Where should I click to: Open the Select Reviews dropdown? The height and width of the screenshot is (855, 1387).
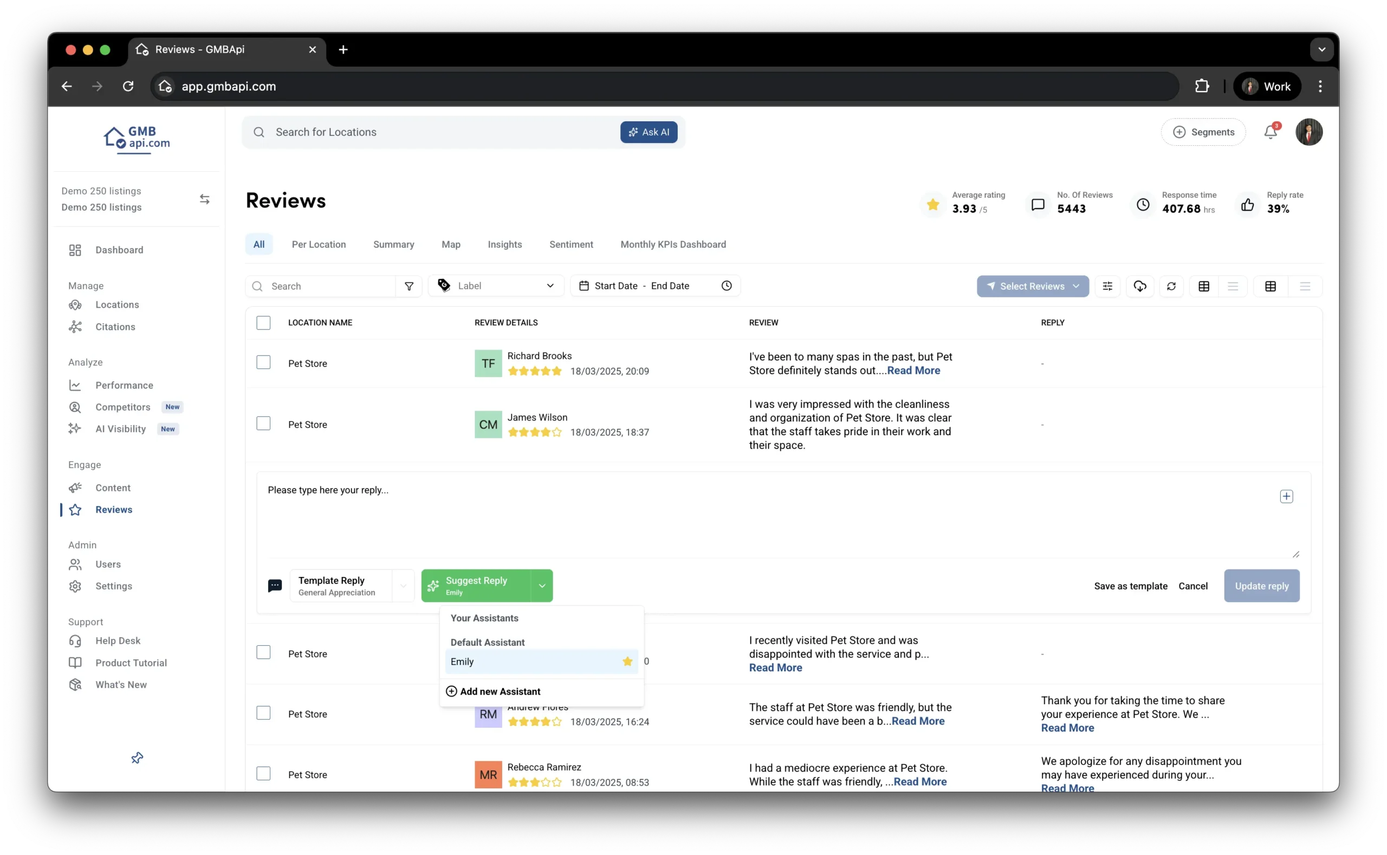(1033, 286)
